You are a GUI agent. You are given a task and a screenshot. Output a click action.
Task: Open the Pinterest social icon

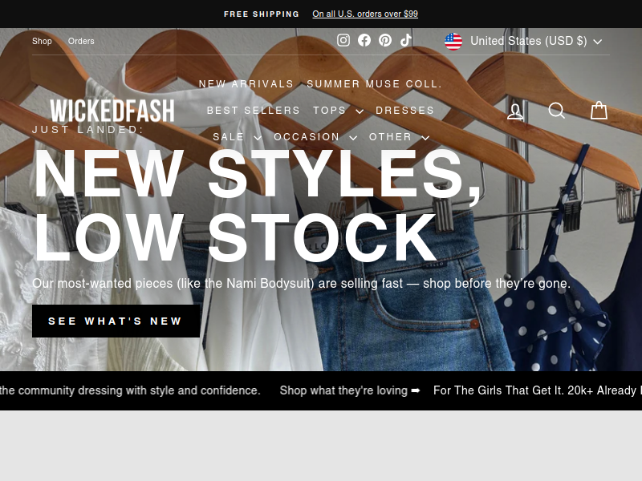click(385, 40)
